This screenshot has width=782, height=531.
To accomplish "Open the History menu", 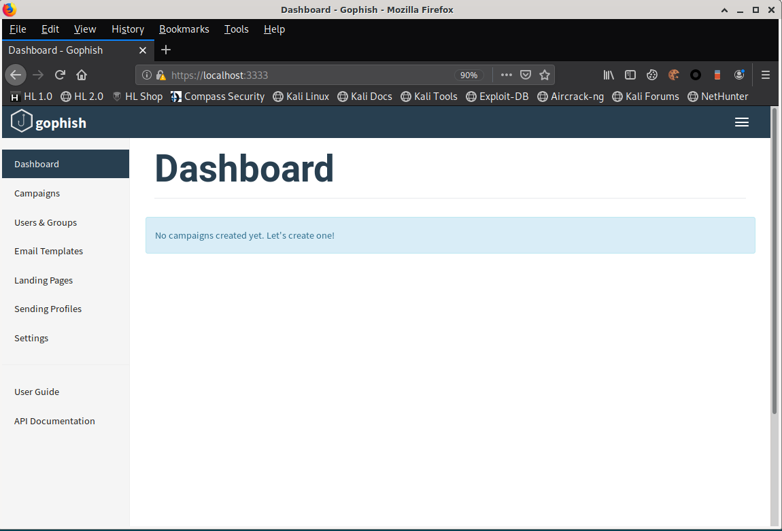I will tap(128, 29).
